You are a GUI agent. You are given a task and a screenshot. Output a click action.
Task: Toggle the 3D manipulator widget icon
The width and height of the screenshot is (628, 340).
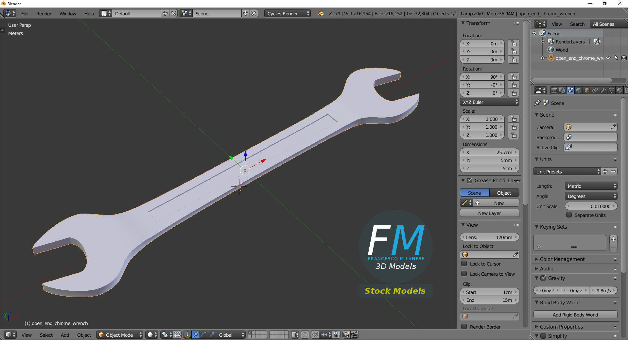pyautogui.click(x=187, y=334)
